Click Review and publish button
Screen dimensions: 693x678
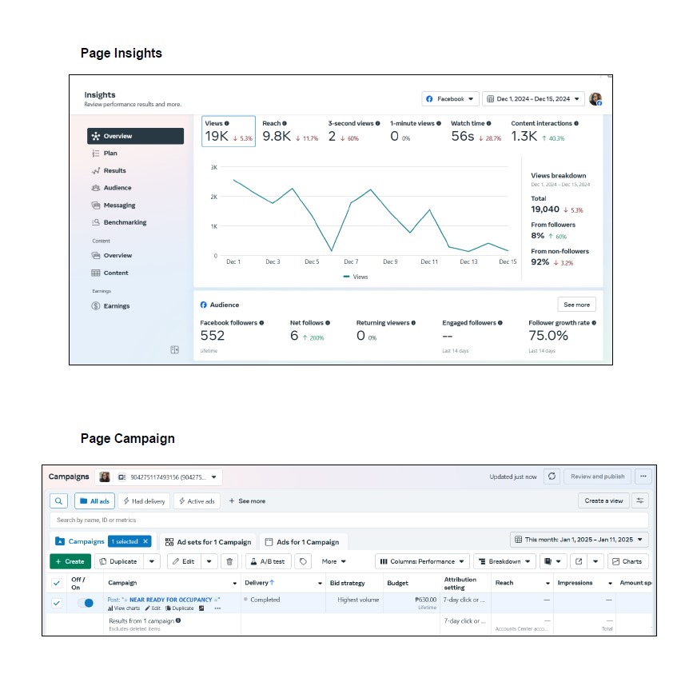click(598, 477)
